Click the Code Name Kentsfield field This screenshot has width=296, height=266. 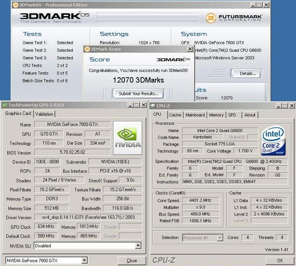pyautogui.click(x=202, y=137)
